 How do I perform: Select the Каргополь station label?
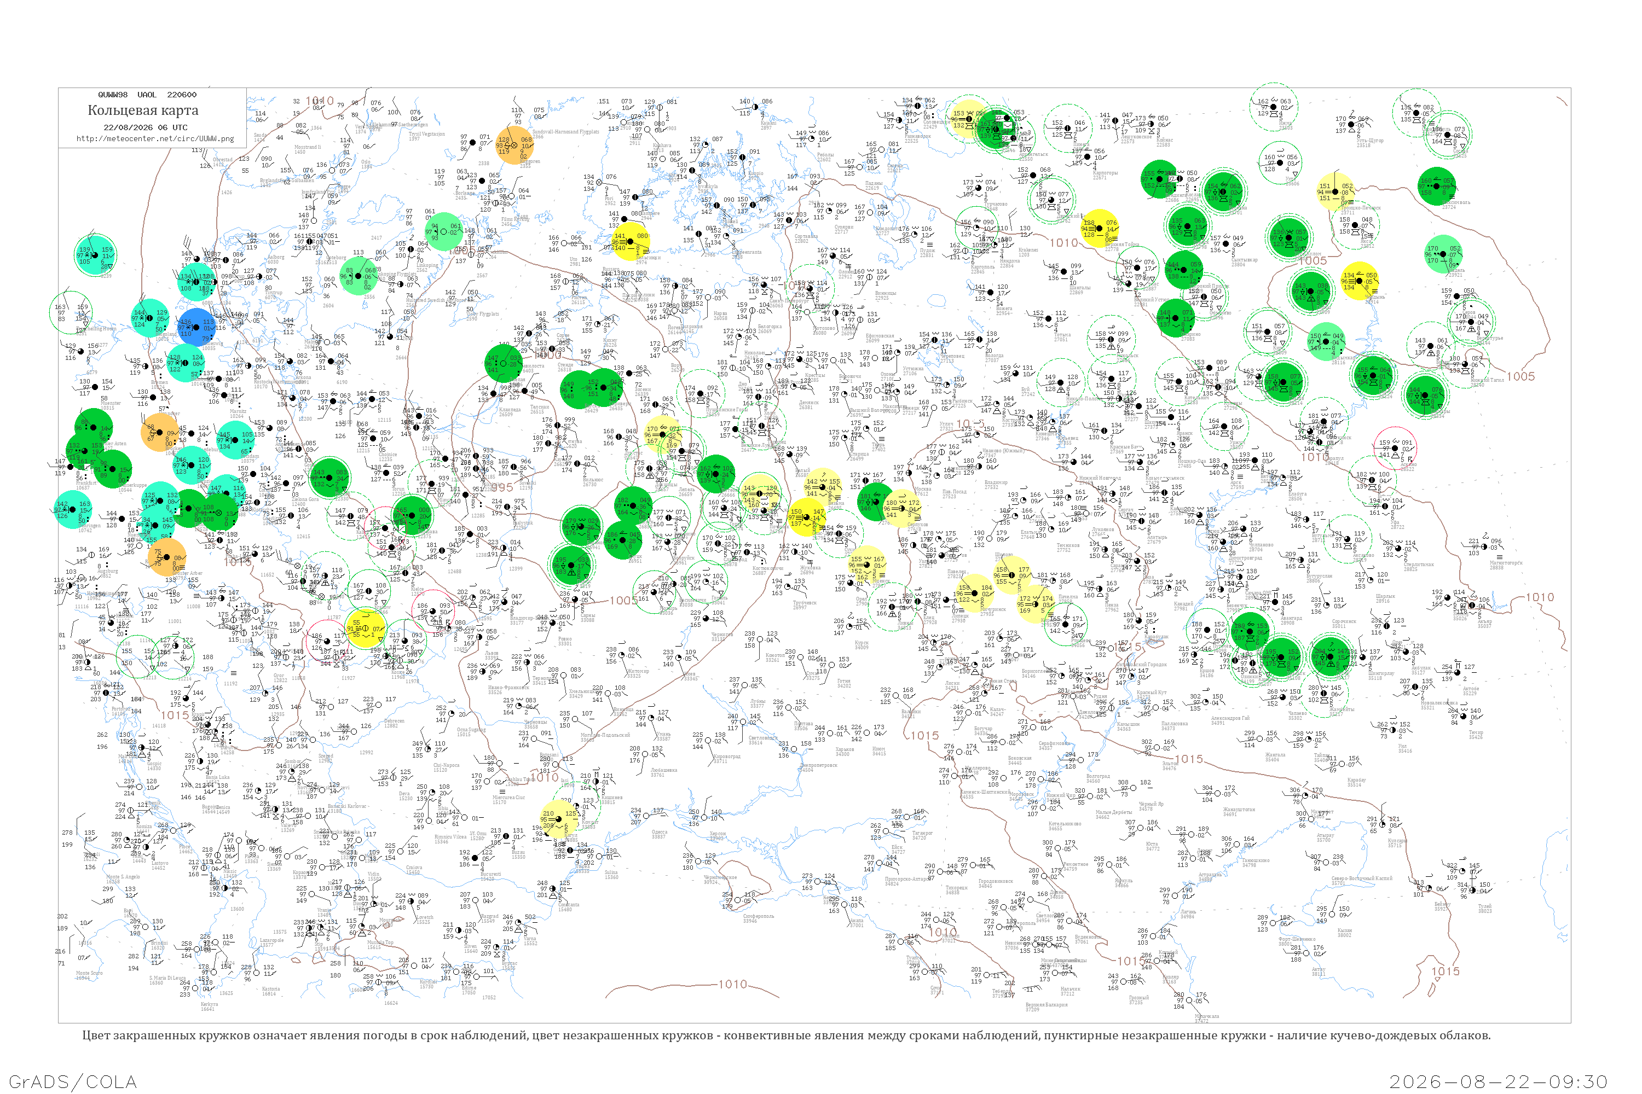[983, 267]
